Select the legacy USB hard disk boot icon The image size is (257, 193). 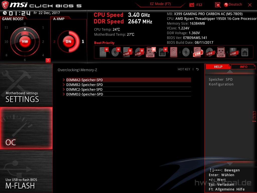pyautogui.click(x=198, y=52)
